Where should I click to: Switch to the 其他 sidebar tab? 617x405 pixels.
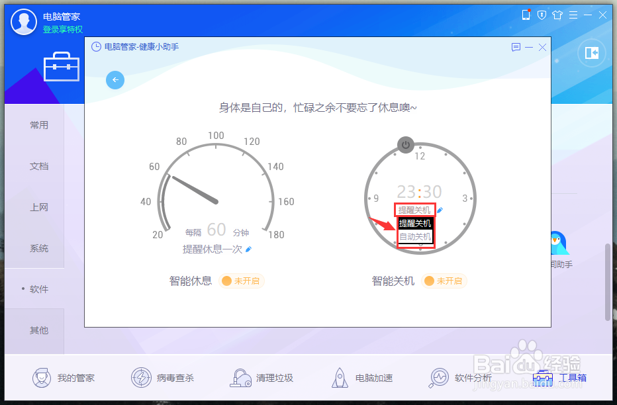tap(39, 330)
